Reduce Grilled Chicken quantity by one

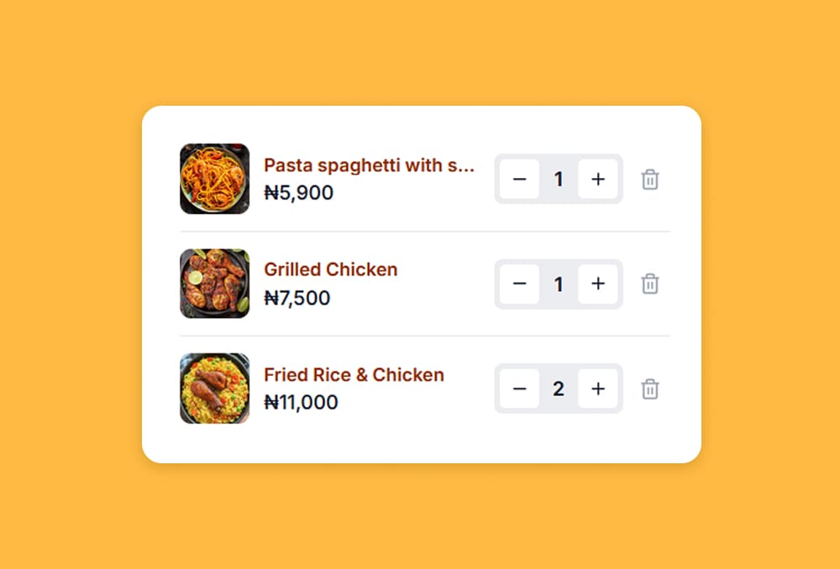520,284
